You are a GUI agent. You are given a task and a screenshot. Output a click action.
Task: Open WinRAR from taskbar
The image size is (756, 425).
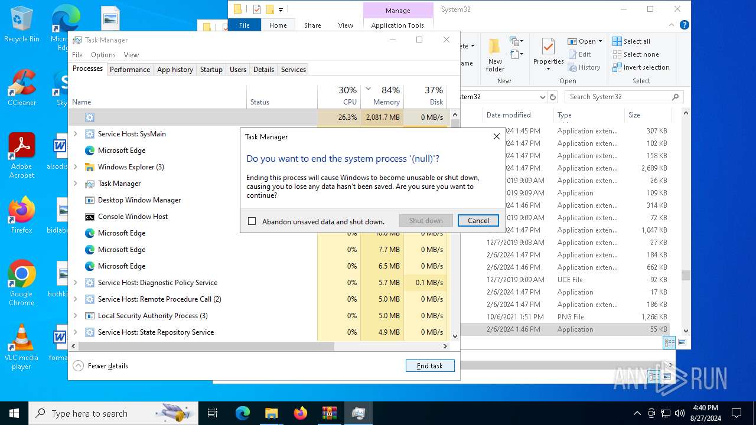click(329, 413)
